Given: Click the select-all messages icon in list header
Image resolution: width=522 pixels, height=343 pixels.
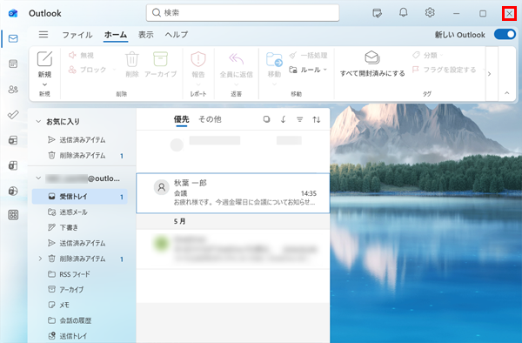Looking at the screenshot, I should [x=266, y=119].
